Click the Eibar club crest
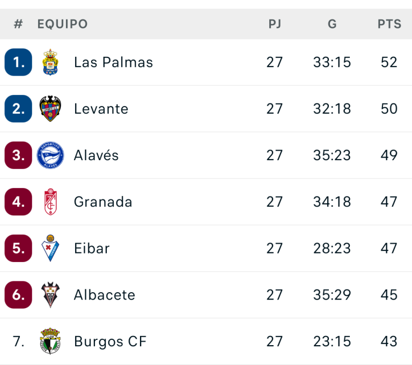Image resolution: width=412 pixels, height=365 pixels. pyautogui.click(x=50, y=248)
